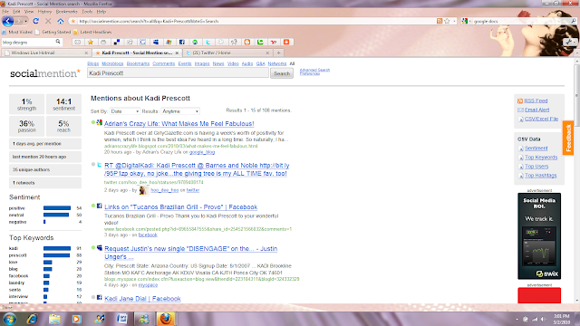Open Latest Headlines bookmark
This screenshot has height=326, width=580.
point(92,33)
